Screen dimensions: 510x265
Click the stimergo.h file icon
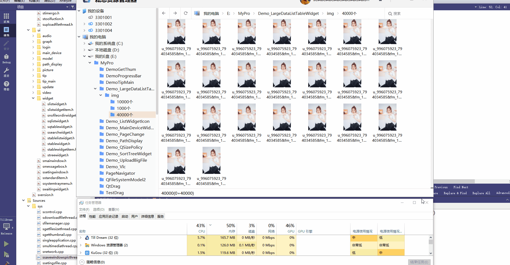(39, 13)
